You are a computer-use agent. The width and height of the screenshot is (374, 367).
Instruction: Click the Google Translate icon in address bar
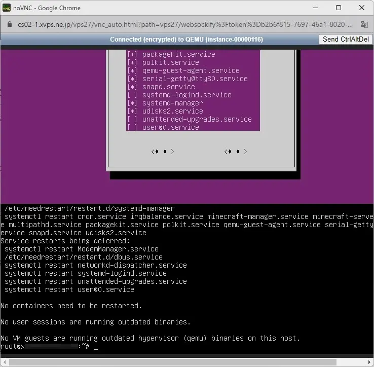(364, 24)
